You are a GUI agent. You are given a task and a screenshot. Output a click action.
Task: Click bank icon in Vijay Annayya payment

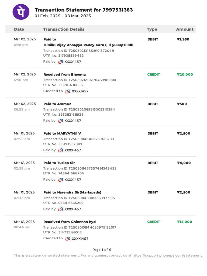point(61,62)
